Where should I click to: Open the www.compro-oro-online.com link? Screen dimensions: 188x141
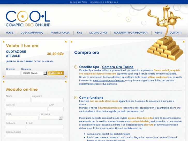pos(108,80)
